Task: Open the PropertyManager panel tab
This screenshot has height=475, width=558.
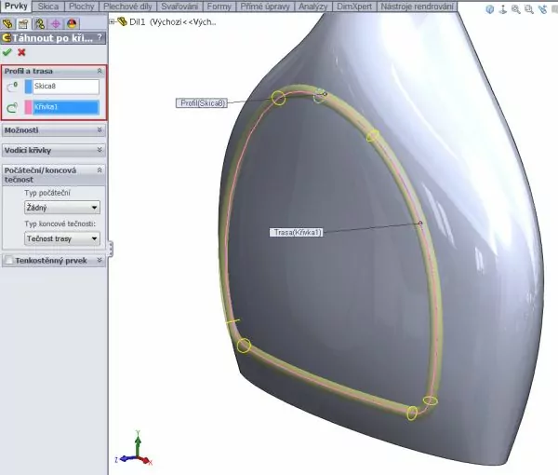Action: click(x=24, y=23)
